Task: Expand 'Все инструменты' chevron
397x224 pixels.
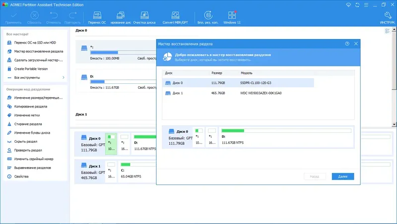Action: coord(64,78)
